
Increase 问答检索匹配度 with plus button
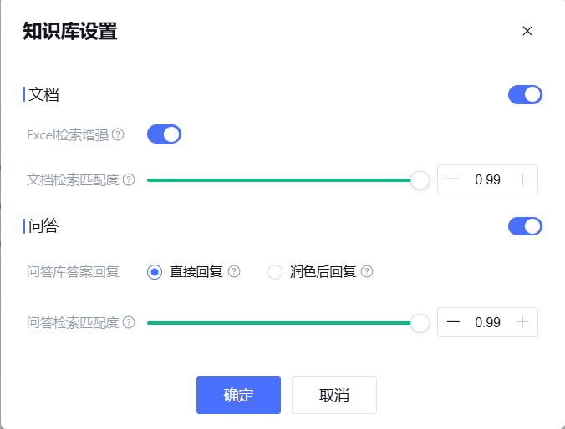coord(523,322)
